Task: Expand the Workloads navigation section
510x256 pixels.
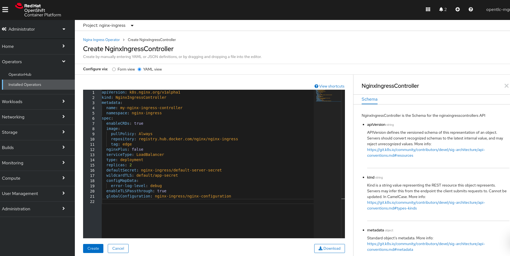Action: [x=33, y=102]
